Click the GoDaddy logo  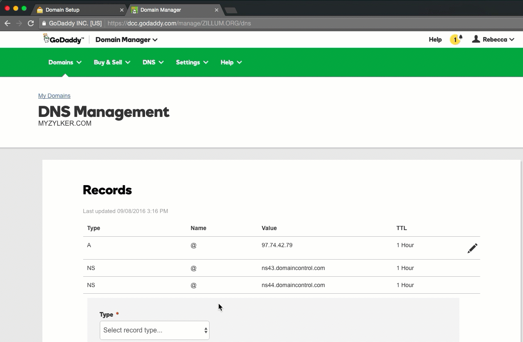(x=63, y=39)
